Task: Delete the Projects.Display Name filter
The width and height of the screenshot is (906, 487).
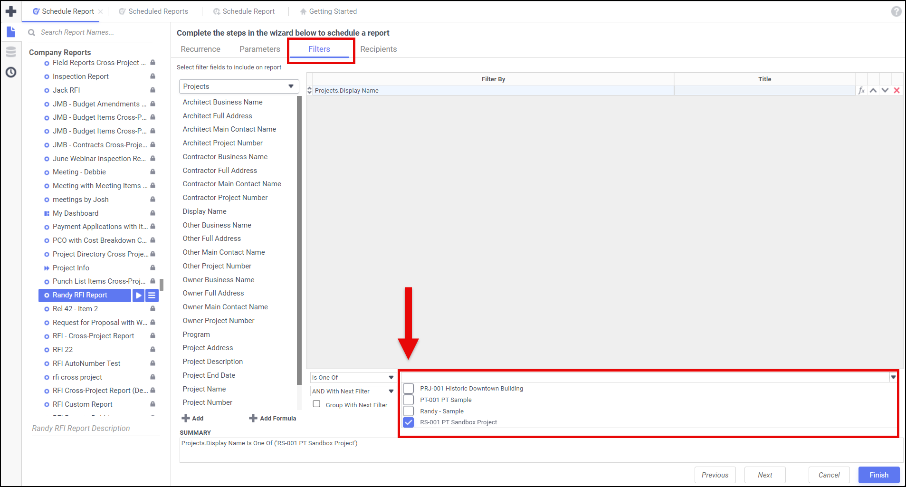Action: point(896,90)
